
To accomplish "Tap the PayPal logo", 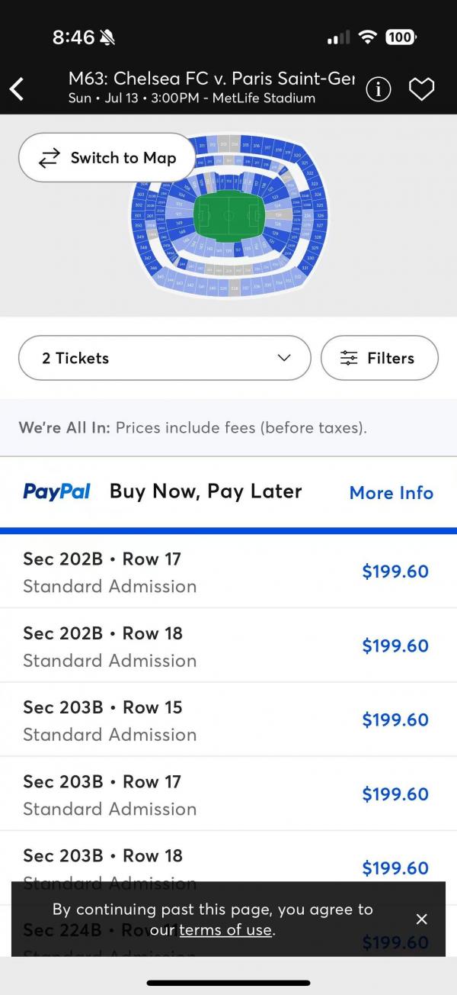I will click(56, 491).
